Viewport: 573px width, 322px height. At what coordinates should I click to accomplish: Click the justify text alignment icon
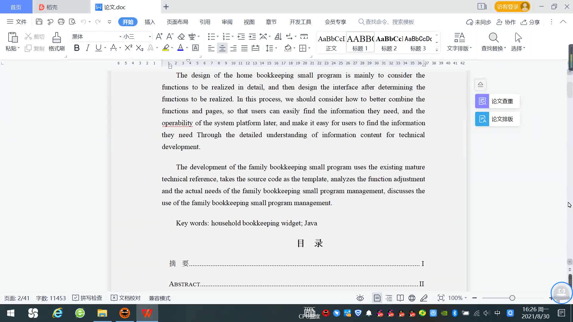tap(244, 48)
